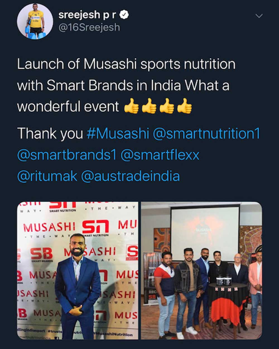The image size is (279, 349).
Task: Open the @ritumak mention
Action: [47, 176]
